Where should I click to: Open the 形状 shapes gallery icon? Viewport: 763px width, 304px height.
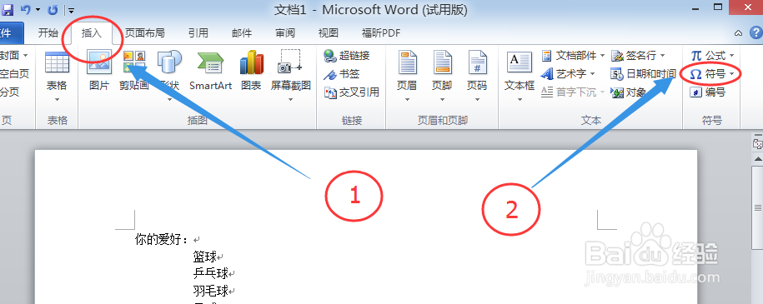[x=169, y=62]
